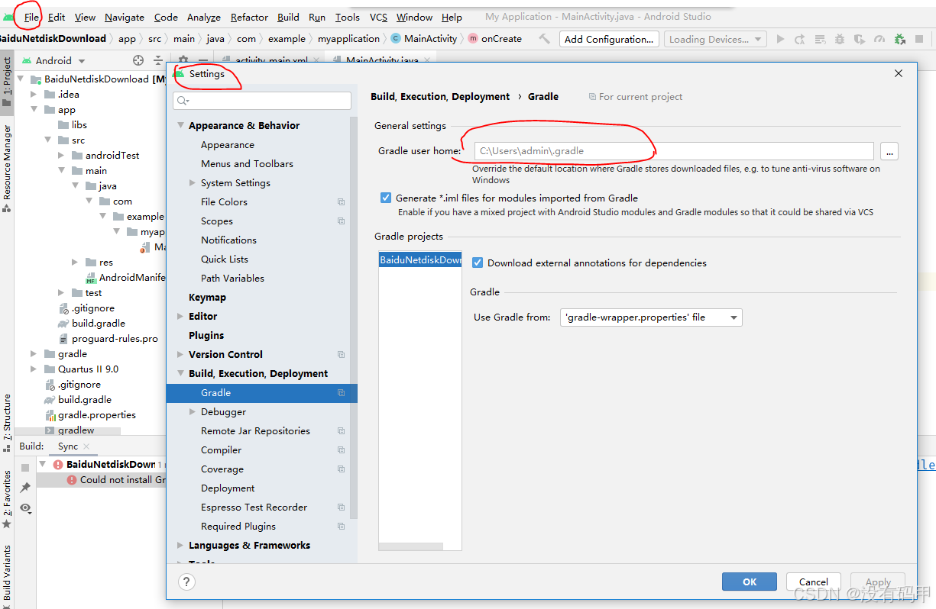
Task: Click Attach Debugger to Android Process icon
Action: 899,39
